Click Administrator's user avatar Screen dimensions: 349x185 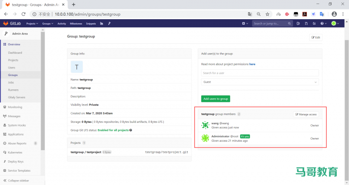click(205, 139)
